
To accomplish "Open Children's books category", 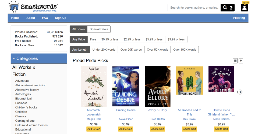I will point(26,107).
